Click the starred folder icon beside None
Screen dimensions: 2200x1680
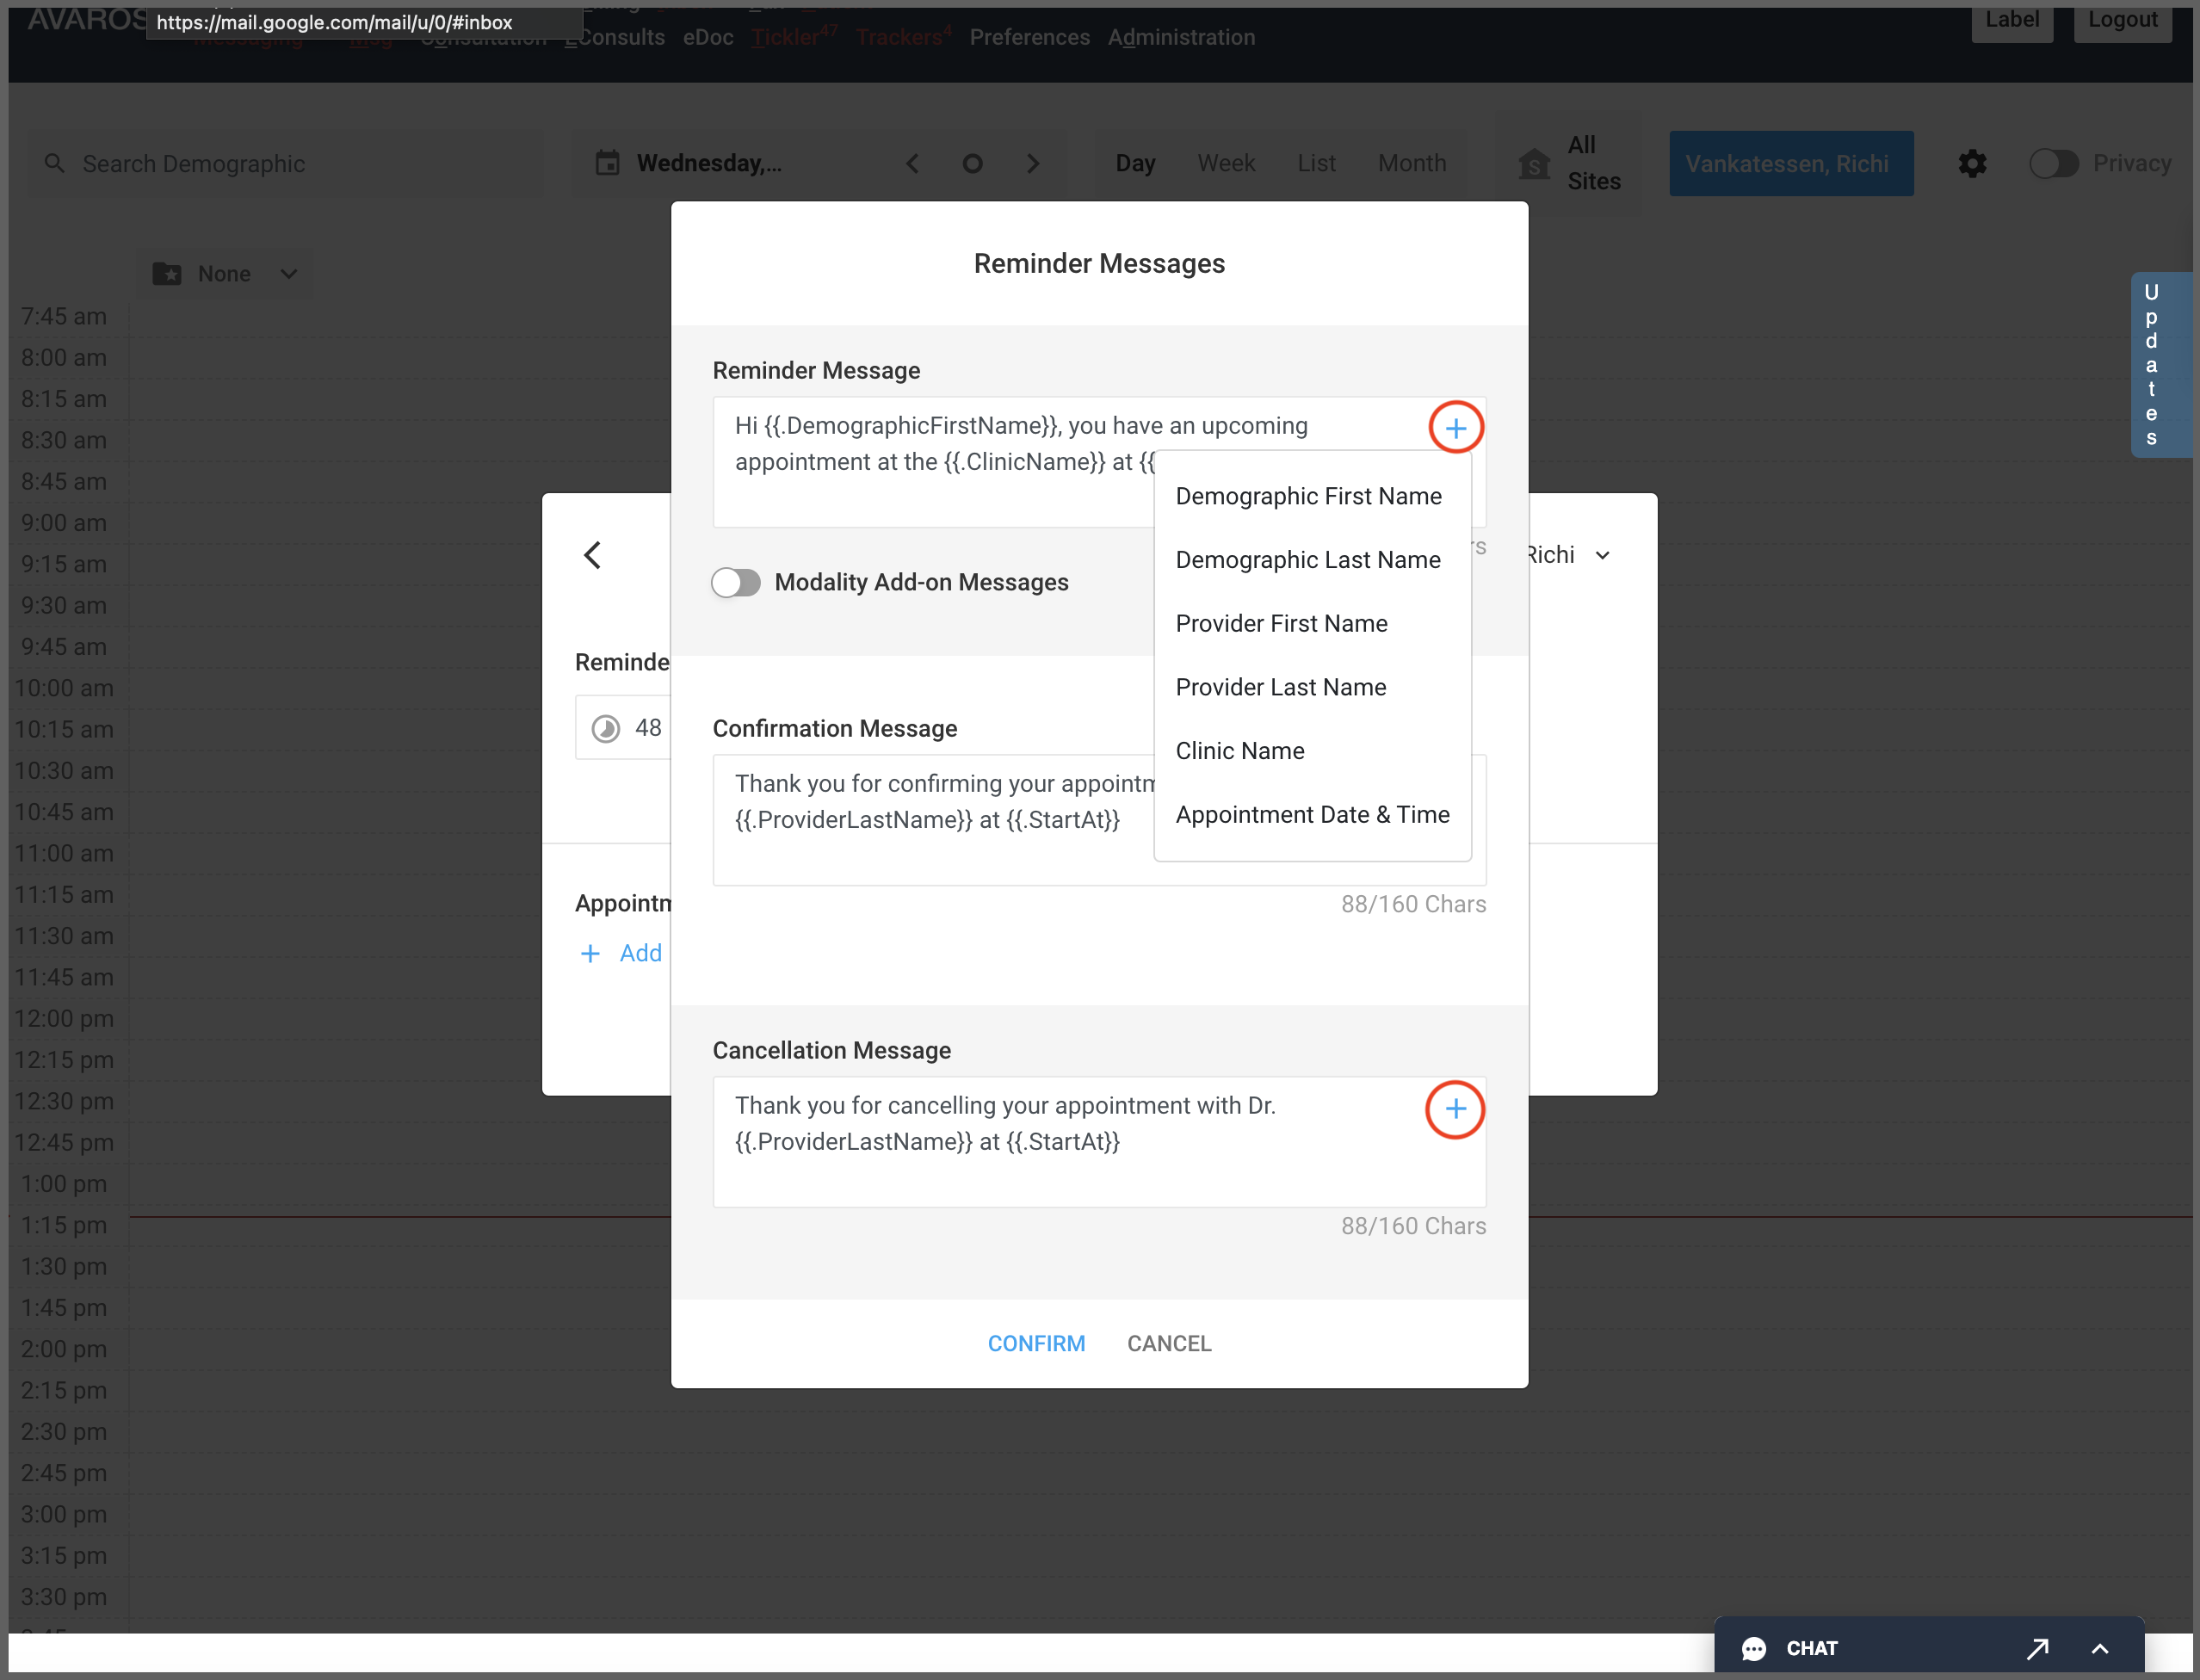click(167, 274)
